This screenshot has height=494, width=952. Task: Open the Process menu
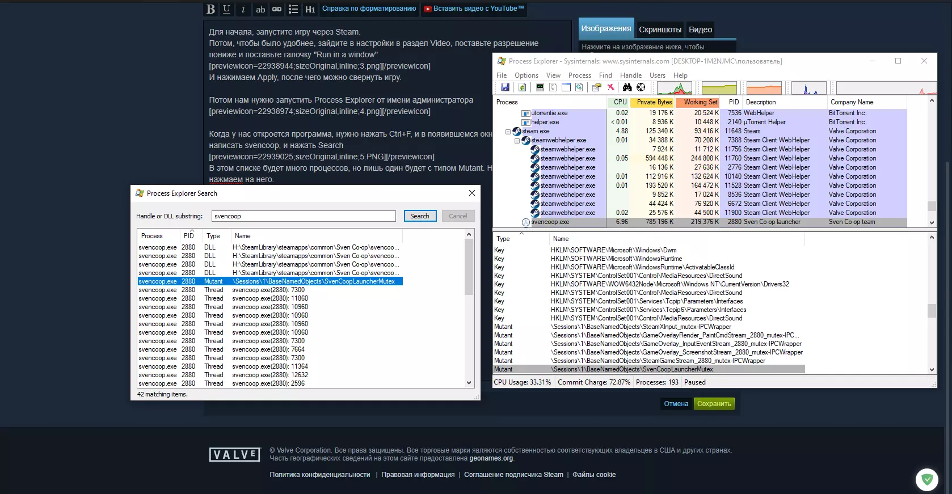(580, 75)
